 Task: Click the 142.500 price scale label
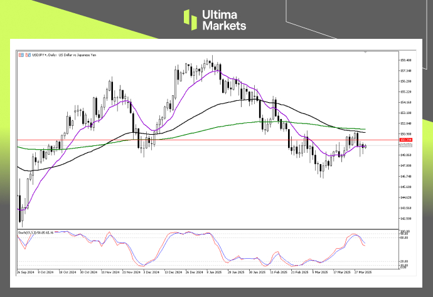(407, 219)
